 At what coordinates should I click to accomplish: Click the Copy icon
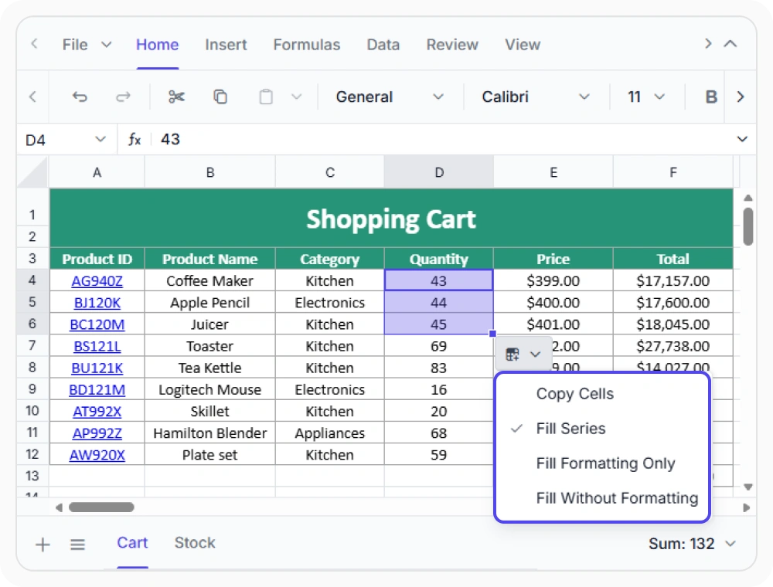[220, 97]
